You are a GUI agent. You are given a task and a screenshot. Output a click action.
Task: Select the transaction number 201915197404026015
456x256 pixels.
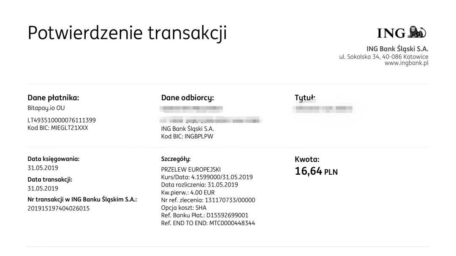[x=59, y=208]
